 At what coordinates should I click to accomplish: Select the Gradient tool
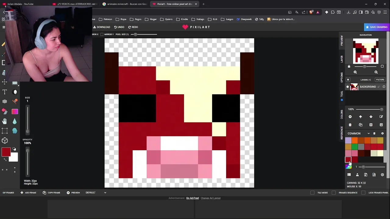[x=15, y=112]
